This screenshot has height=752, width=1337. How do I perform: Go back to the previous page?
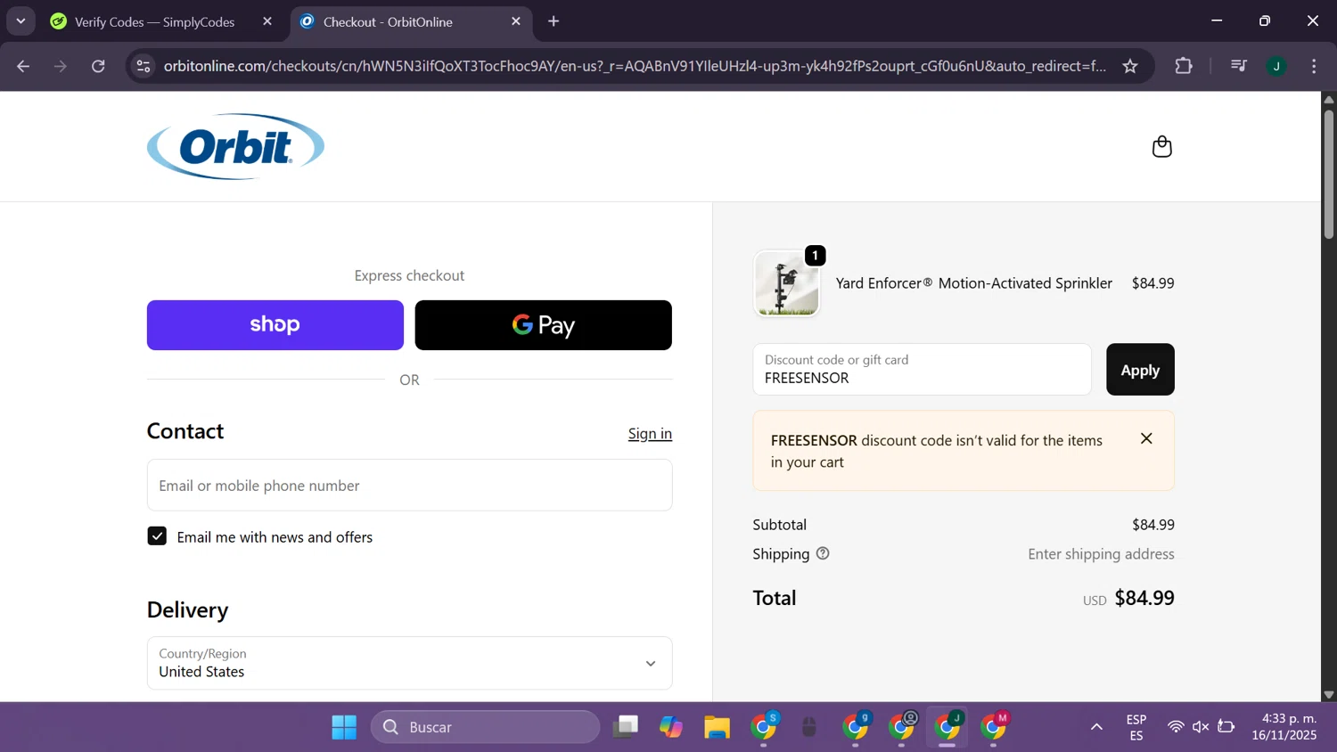pos(23,66)
